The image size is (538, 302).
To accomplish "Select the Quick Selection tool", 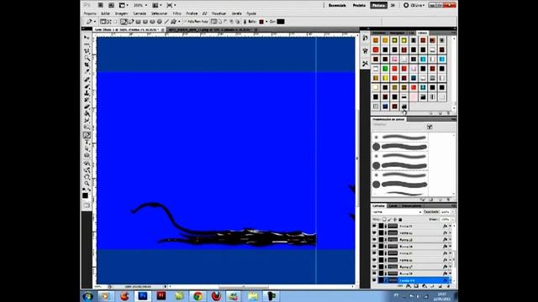I will (87, 58).
